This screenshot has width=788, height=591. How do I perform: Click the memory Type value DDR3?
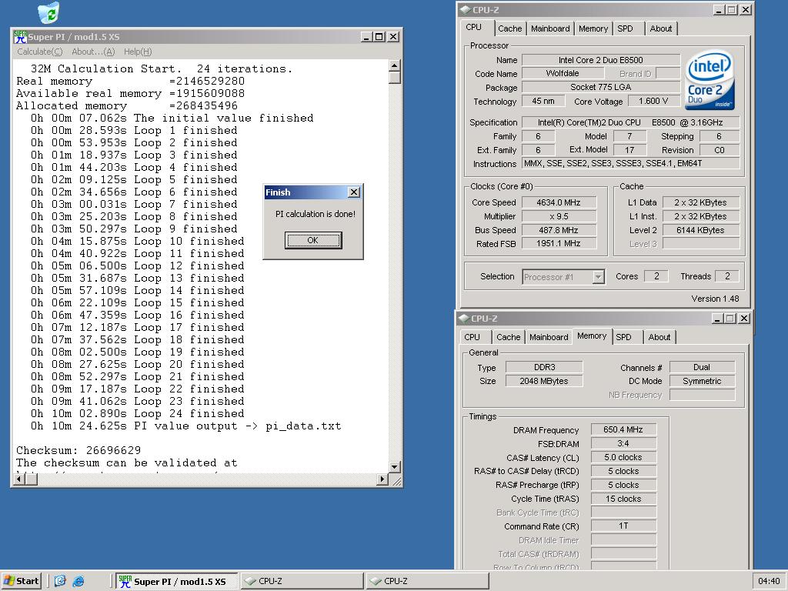click(x=544, y=367)
